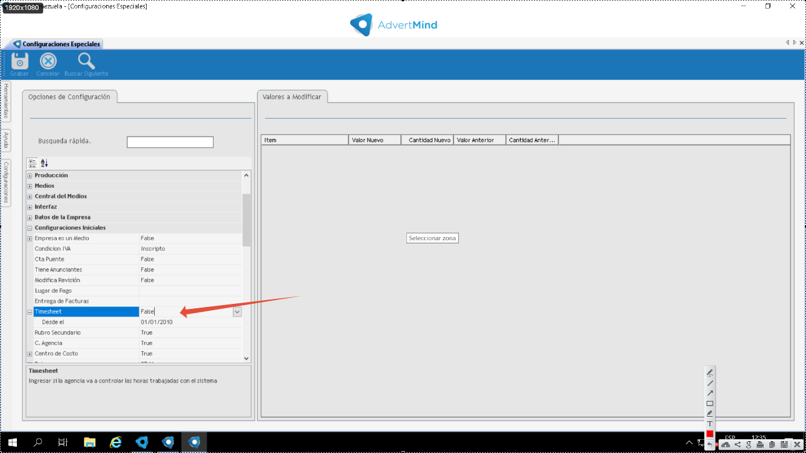Click the Desde el value 01/01/2010
Screen dimensions: 806x453
tap(157, 322)
